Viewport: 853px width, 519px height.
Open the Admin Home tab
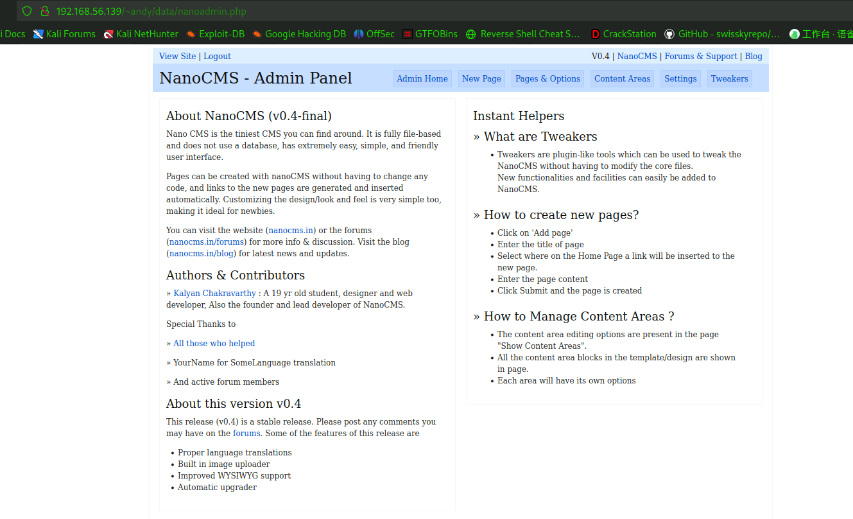[x=422, y=78]
